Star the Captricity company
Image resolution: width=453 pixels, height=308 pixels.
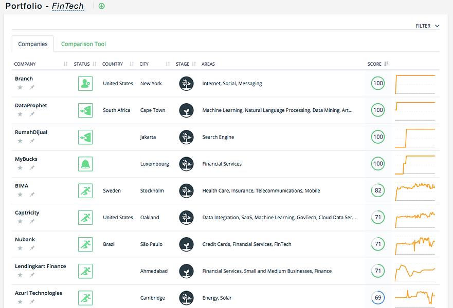pos(20,221)
